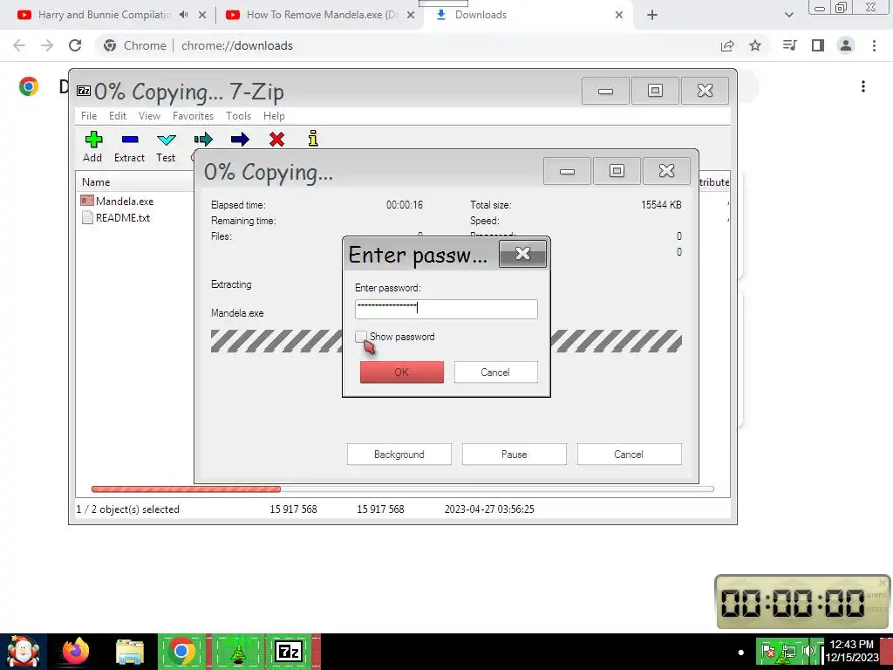Reload the Chrome downloads page
The height and width of the screenshot is (670, 893).
[75, 45]
